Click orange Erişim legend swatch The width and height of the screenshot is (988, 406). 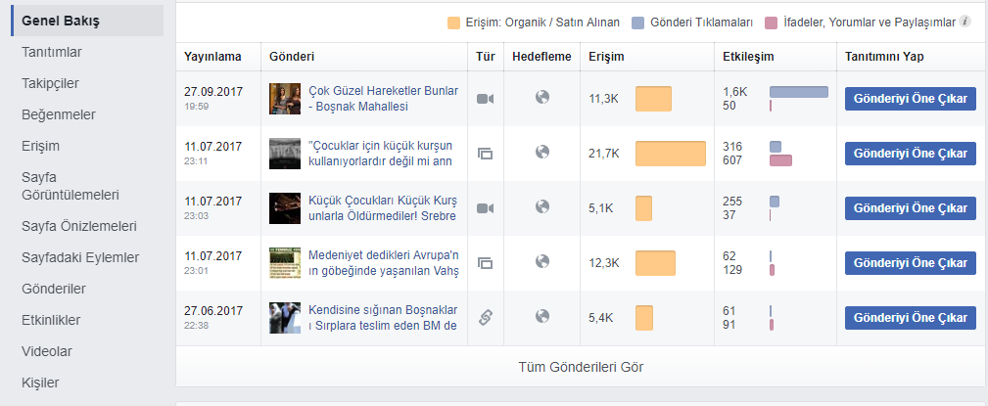pos(453,23)
